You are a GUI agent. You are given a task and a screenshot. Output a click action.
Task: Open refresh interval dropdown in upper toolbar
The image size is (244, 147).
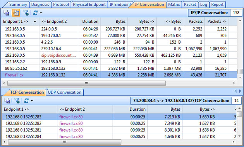click(41, 13)
